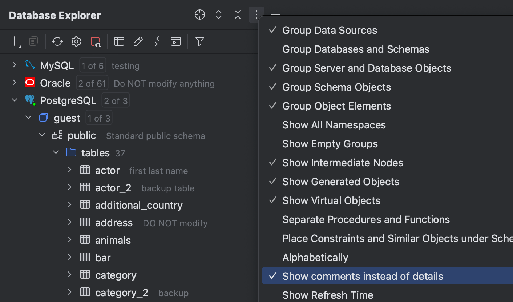Open the Modify pencil icon in toolbar

tap(138, 41)
